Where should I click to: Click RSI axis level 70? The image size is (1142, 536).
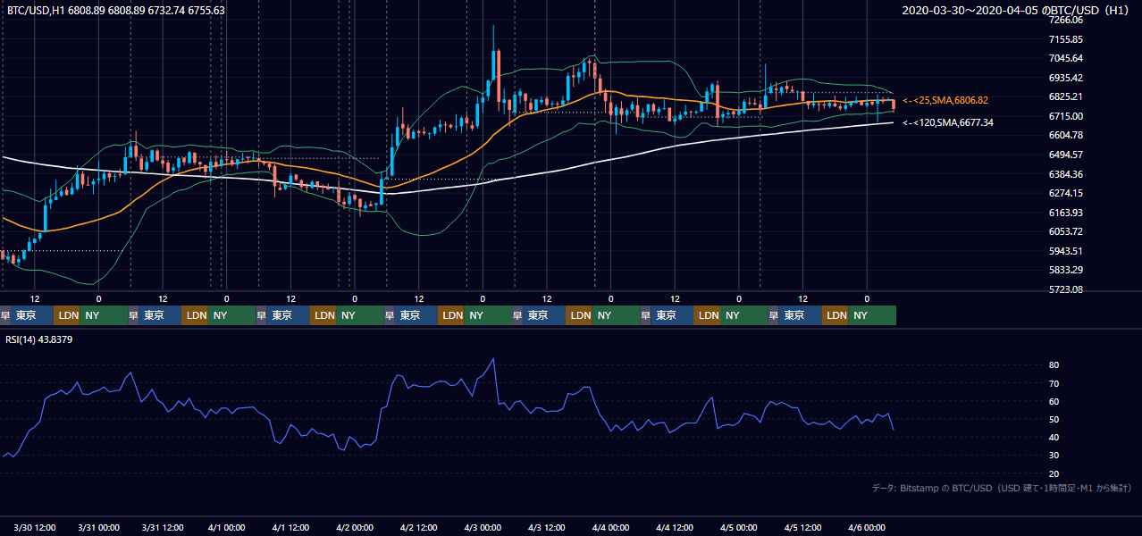1054,383
